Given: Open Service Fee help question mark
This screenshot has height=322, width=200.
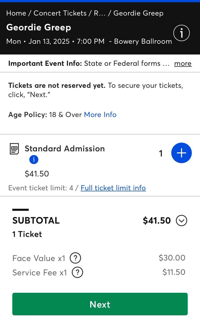Looking at the screenshot, I should [x=77, y=273].
